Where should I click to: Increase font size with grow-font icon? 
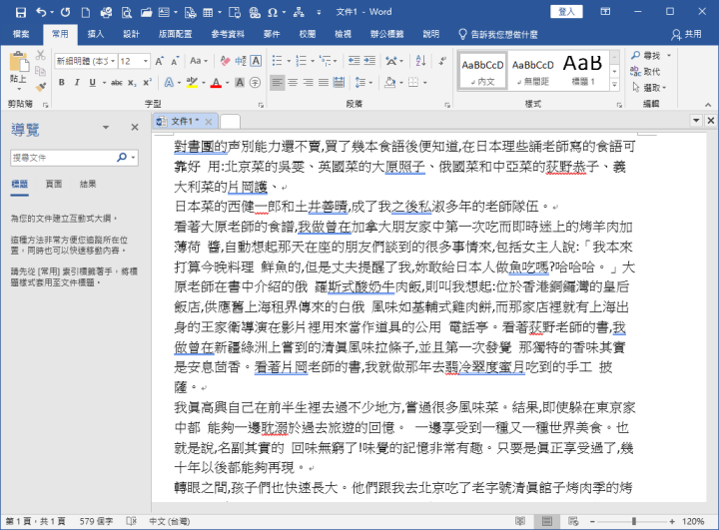pos(159,61)
